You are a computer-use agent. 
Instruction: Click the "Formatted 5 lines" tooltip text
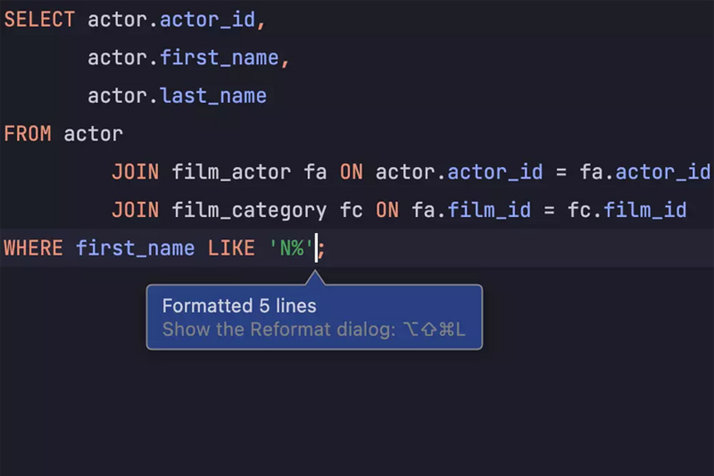(x=239, y=306)
